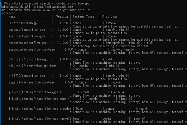
Task: Click the HCC/tensorflow-gpu package name
Action: [23, 23]
